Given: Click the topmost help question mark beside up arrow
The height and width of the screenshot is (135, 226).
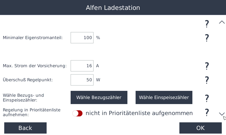Looking at the screenshot, I should click(207, 24).
